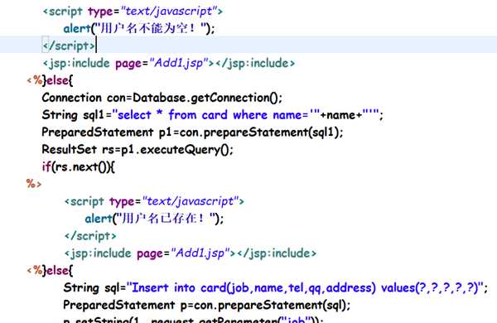Screen dimensions: 497x323
Task: Click the first jsp:include Add1.jsp line
Action: point(169,63)
